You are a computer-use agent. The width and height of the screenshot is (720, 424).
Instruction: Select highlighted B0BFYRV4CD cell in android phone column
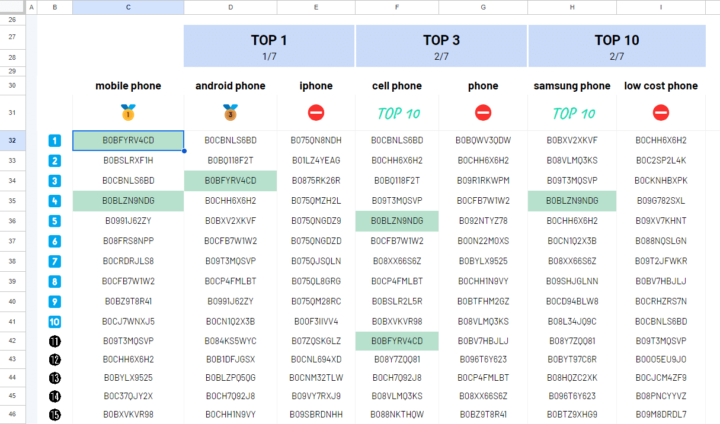[x=231, y=181]
